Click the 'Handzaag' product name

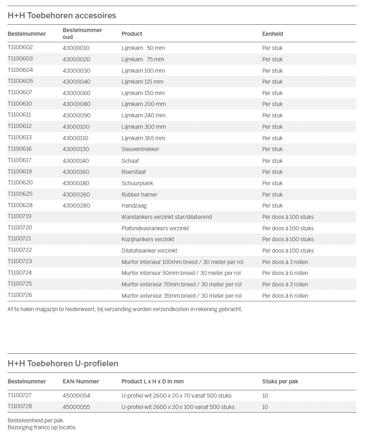point(134,206)
